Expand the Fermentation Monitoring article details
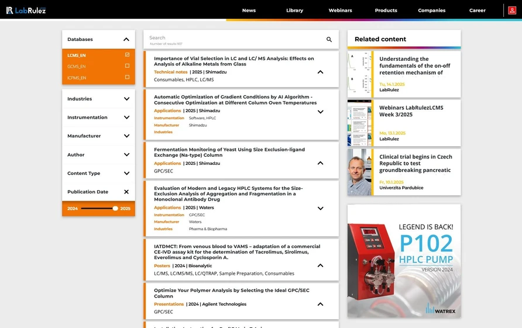 pyautogui.click(x=320, y=163)
